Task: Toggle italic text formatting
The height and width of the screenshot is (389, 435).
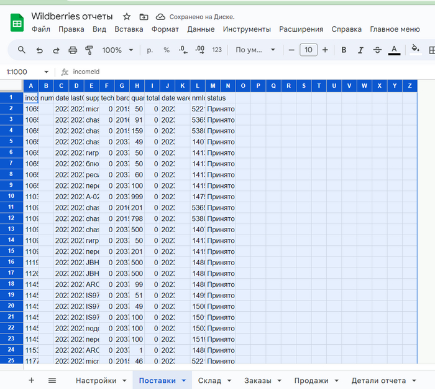Action: point(360,50)
